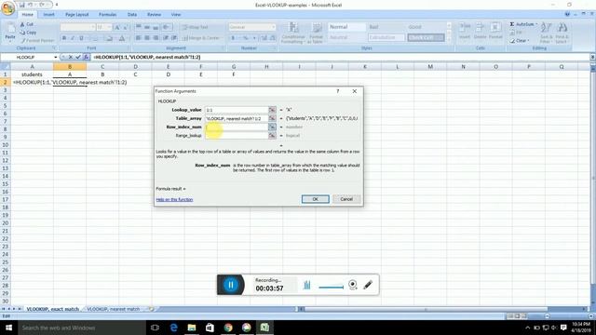Open the Name Box dropdown showing HLOOKUP
Image resolution: width=596 pixels, height=335 pixels.
coord(56,57)
